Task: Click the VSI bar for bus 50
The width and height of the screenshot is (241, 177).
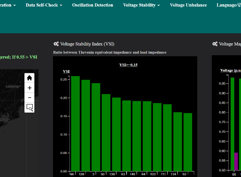Action: [106, 133]
